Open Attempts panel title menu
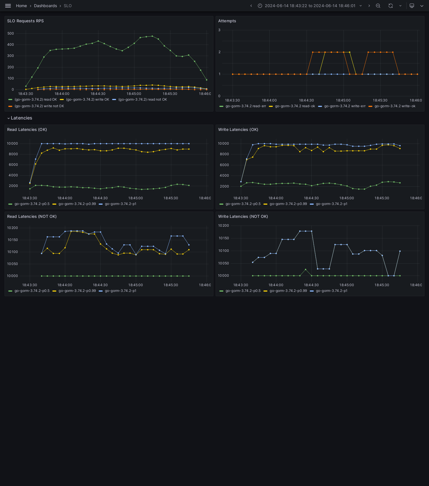Viewport: 429px width, 486px height. pyautogui.click(x=227, y=21)
